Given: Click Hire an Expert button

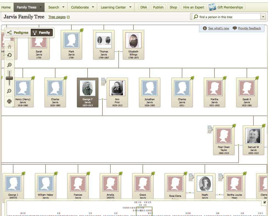Looking at the screenshot, I should coord(194,7).
